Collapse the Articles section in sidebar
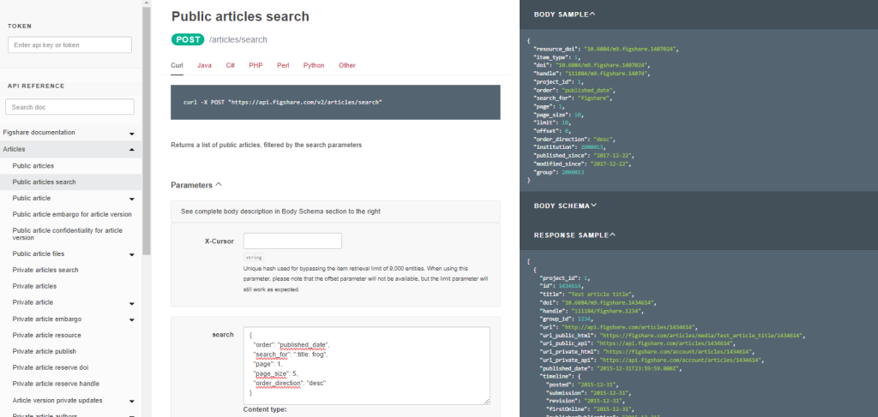 pos(131,150)
